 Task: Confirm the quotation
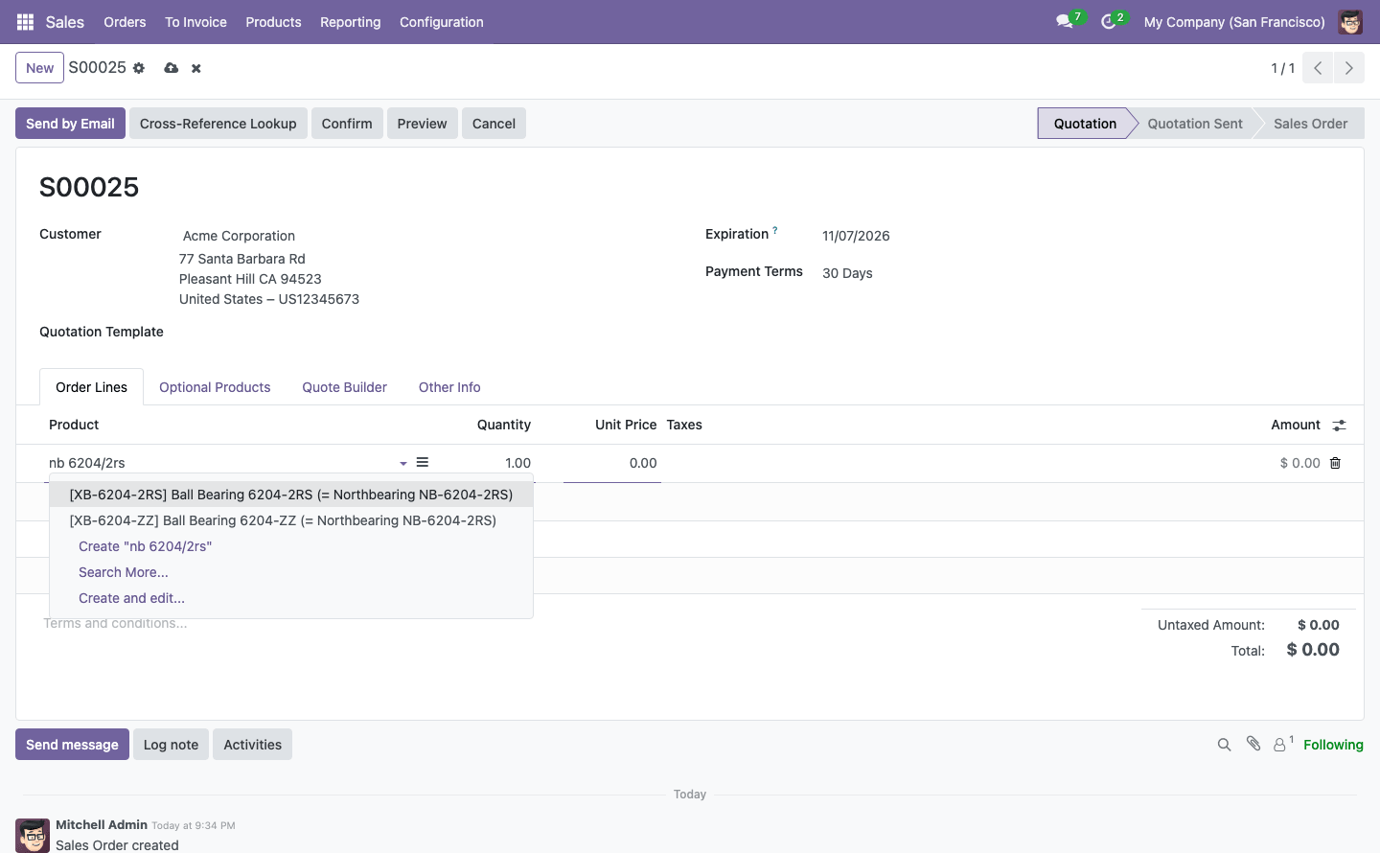point(347,124)
